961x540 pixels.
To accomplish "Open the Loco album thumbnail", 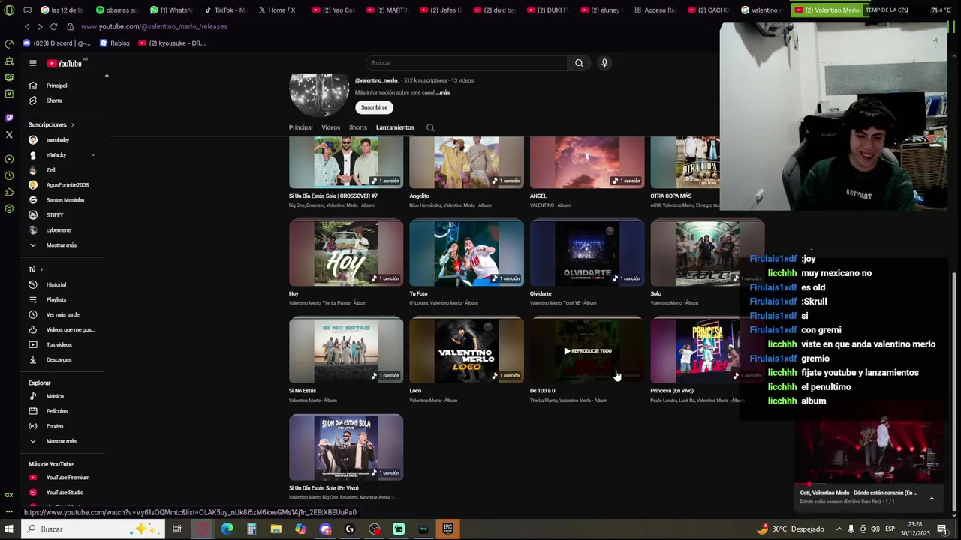I will pos(467,350).
